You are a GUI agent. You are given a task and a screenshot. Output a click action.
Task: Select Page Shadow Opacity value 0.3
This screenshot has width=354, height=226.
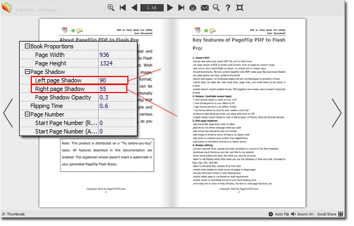(x=104, y=97)
